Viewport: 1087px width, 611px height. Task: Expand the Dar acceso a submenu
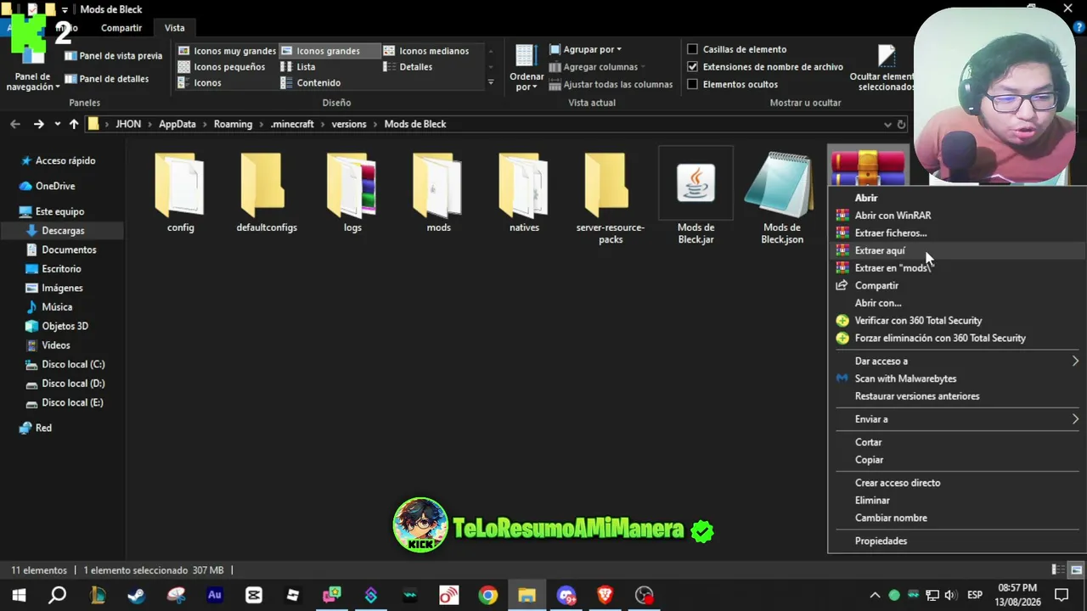pos(956,361)
